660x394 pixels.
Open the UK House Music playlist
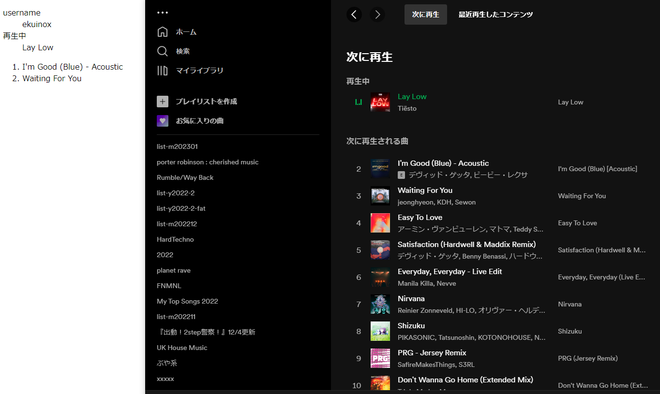[x=182, y=348]
